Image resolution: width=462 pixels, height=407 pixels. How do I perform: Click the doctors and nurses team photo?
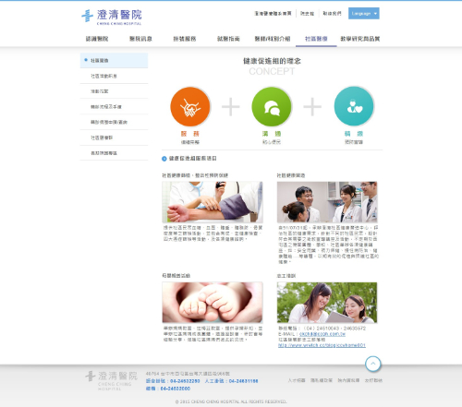click(x=327, y=202)
